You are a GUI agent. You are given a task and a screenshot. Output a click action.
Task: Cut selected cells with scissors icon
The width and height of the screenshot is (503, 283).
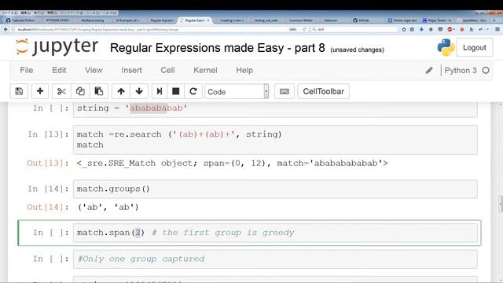click(x=61, y=91)
